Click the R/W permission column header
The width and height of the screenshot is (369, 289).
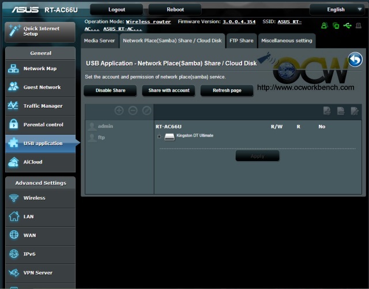(x=277, y=127)
